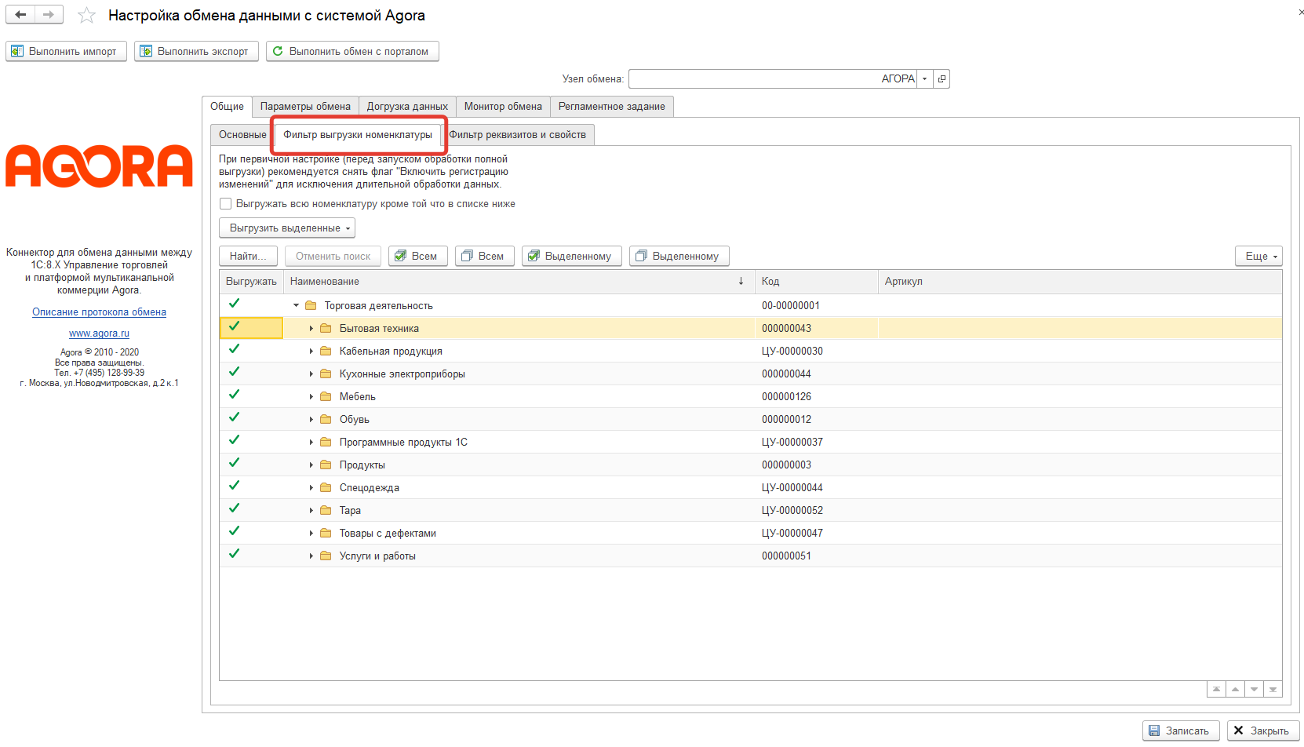Enable 'Выгружать всю номенклатуру кроме' checkbox

(x=226, y=204)
